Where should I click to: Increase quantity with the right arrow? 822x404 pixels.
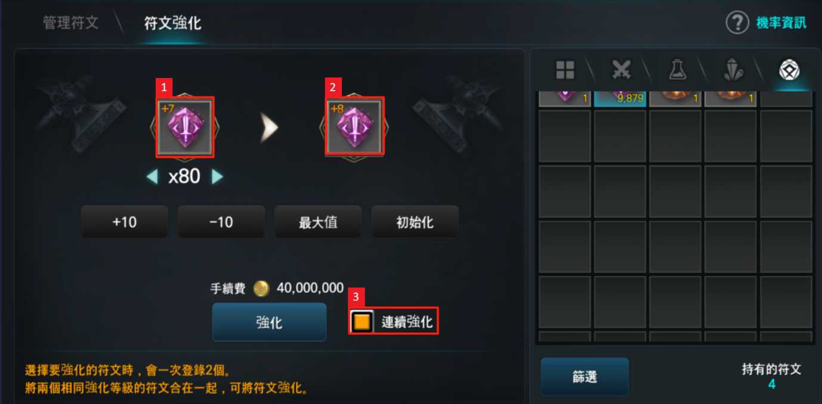[x=217, y=177]
